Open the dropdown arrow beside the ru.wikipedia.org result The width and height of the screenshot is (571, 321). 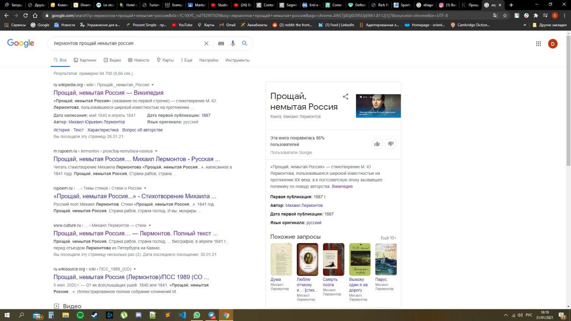pyautogui.click(x=153, y=85)
